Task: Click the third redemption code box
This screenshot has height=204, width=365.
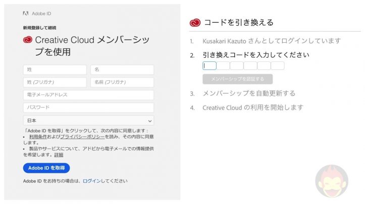Action: pos(237,66)
